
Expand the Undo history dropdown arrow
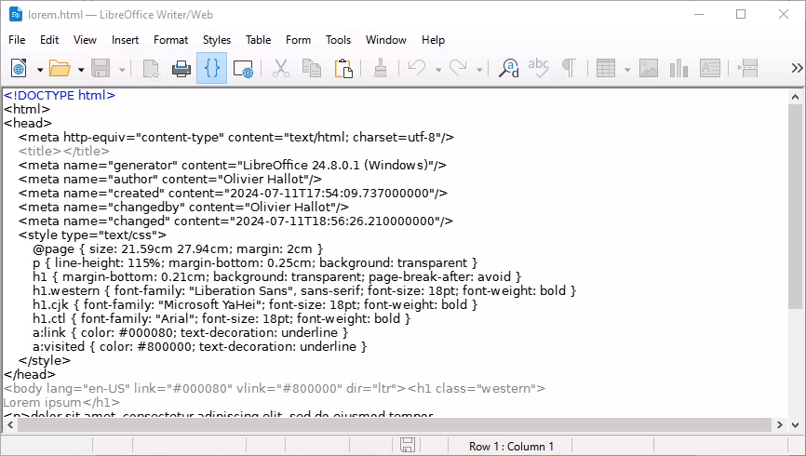[x=438, y=69]
